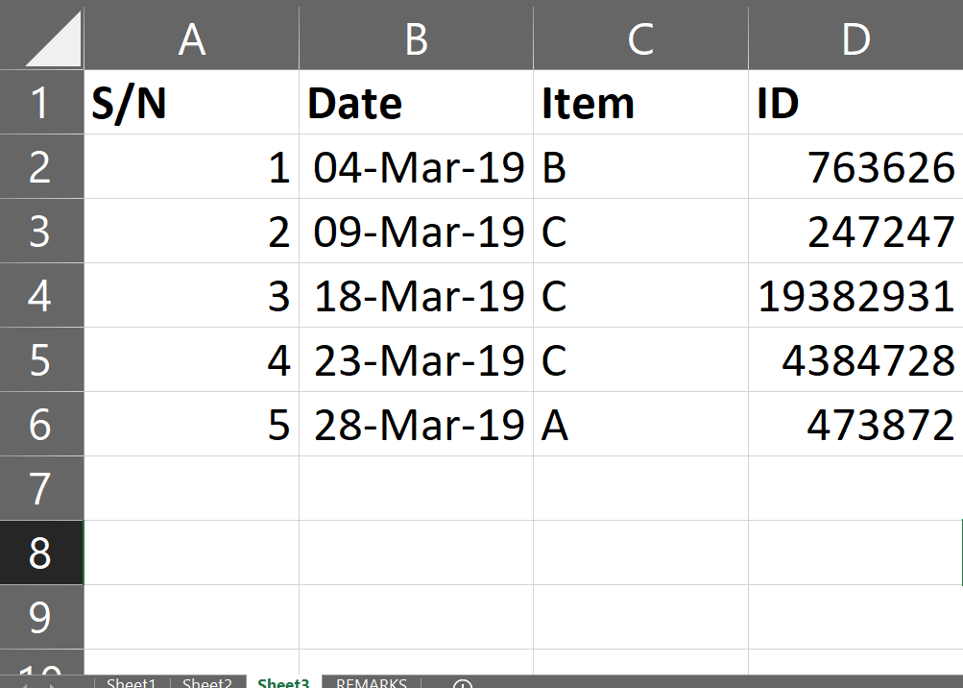963x688 pixels.
Task: Select column B header
Action: (416, 39)
